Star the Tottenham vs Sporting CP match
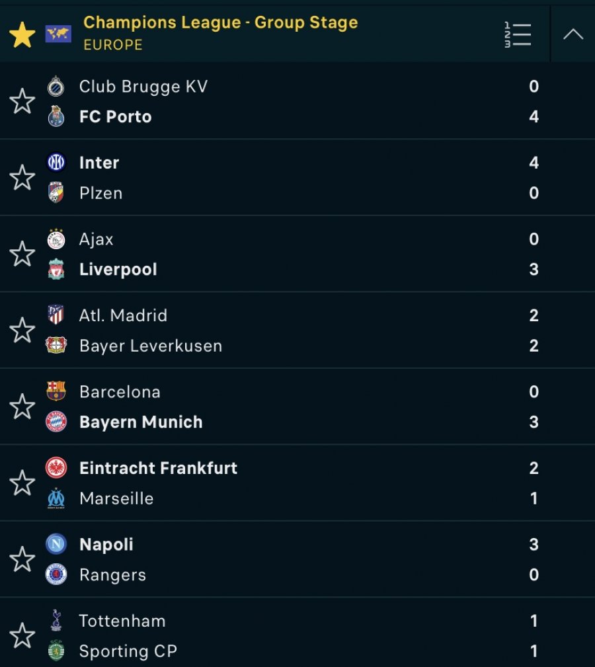Image resolution: width=595 pixels, height=667 pixels. (22, 636)
